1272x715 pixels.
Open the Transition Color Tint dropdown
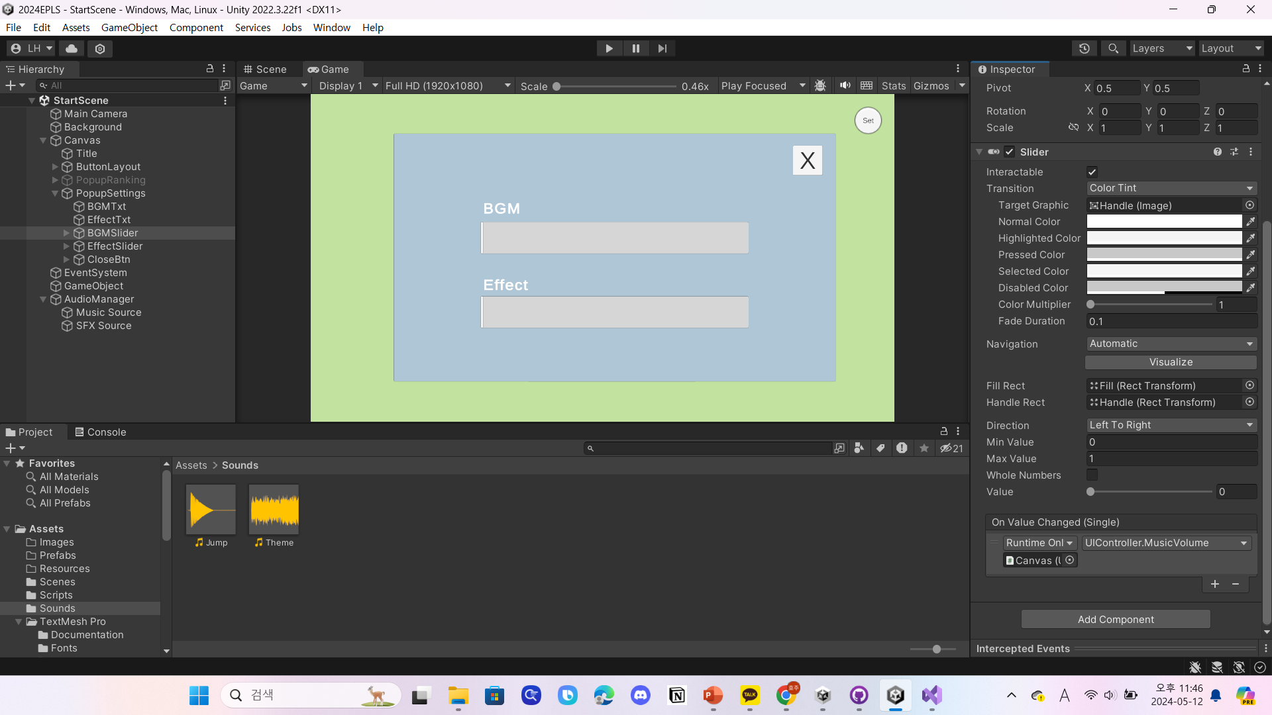point(1171,188)
